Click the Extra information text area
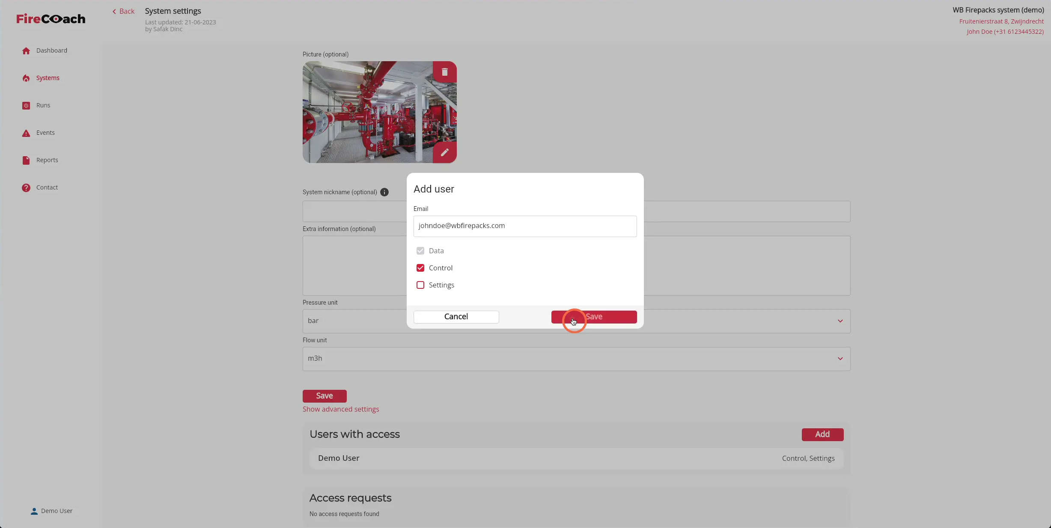Viewport: 1051px width, 528px height. click(576, 265)
